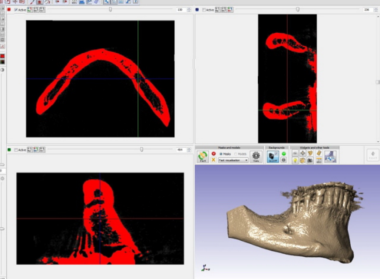
Task: Click the blue view slice number field
Action: 368,10
